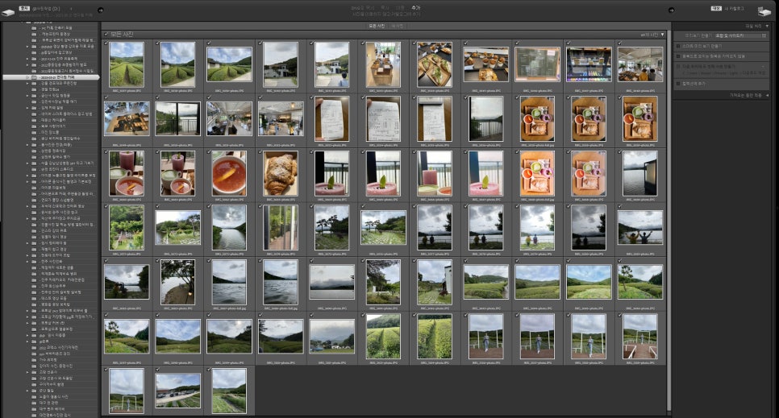This screenshot has height=418, width=779.
Task: Enable the '컬렉션에 추가' checkbox
Action: (x=677, y=83)
